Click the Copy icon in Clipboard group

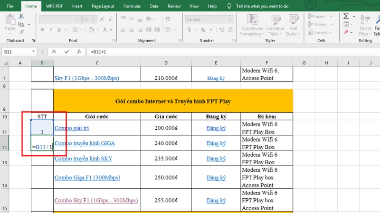(21, 24)
